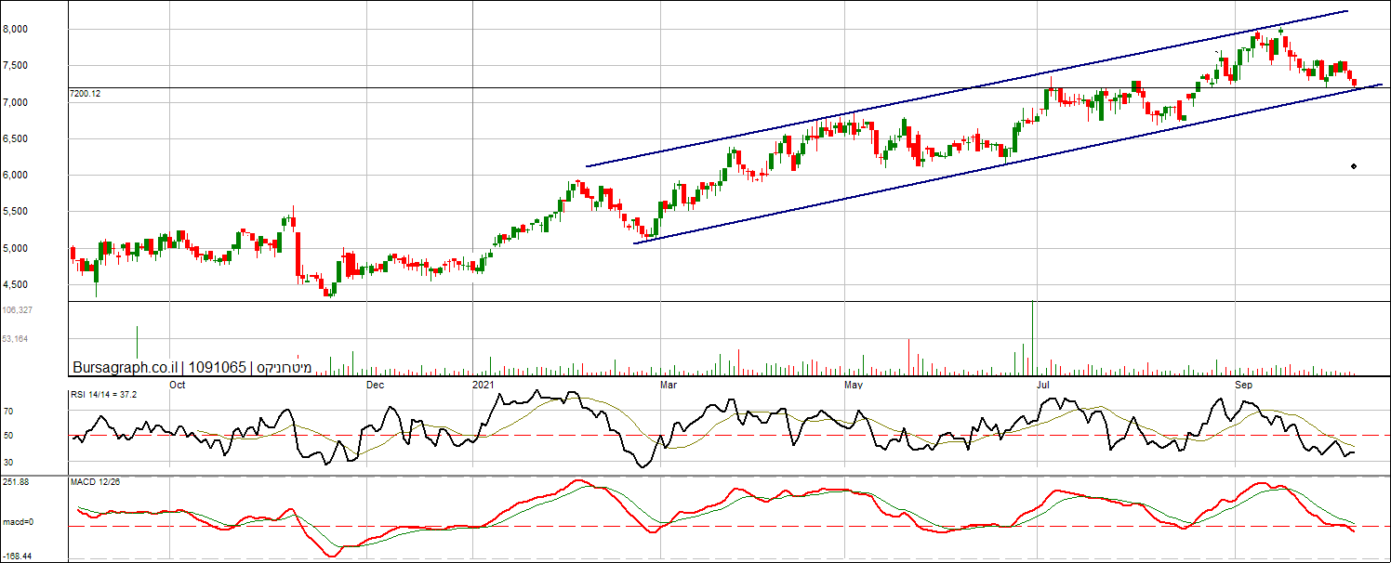Click the RSI 30 level label
The width and height of the screenshot is (1391, 563).
coord(8,462)
